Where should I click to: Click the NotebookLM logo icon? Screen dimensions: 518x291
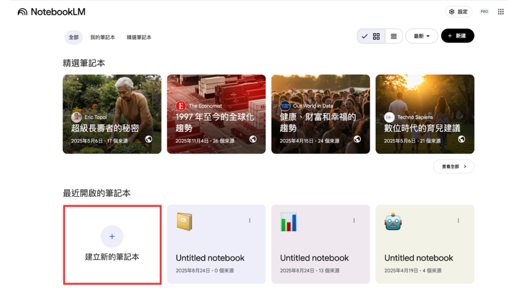(22, 12)
